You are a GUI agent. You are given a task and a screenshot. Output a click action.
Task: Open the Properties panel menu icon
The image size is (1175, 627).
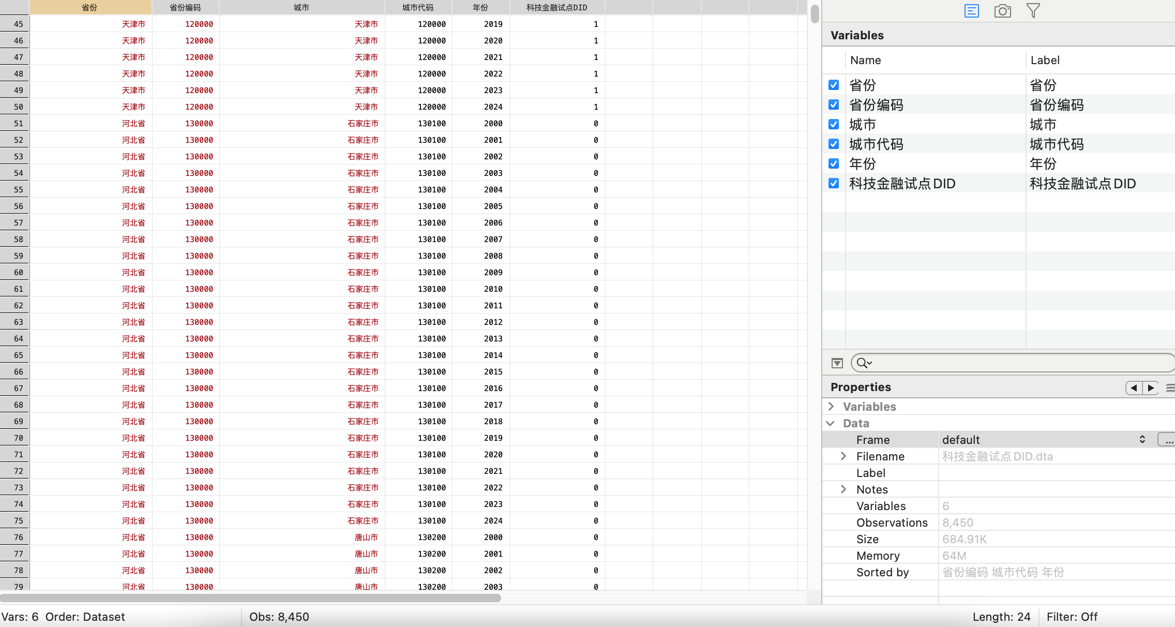[x=1170, y=387]
